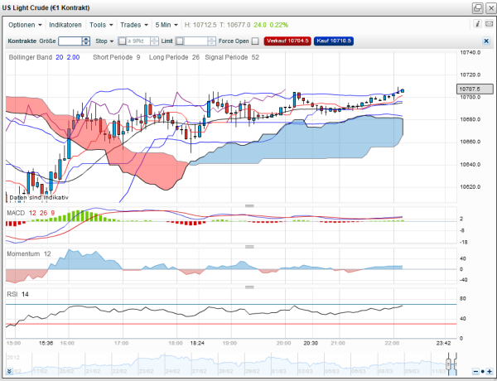Click the zoom in plus icon
This screenshot has height=381, width=497.
489,370
